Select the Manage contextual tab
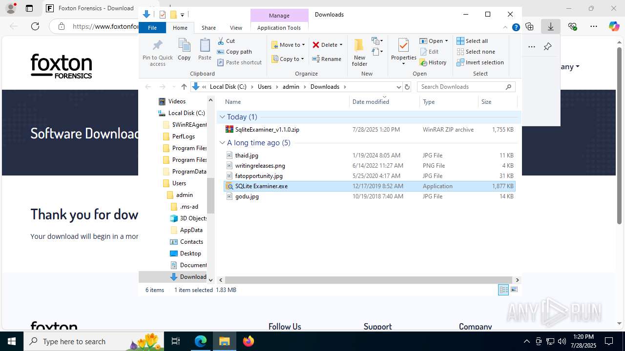Image resolution: width=625 pixels, height=351 pixels. point(279,16)
